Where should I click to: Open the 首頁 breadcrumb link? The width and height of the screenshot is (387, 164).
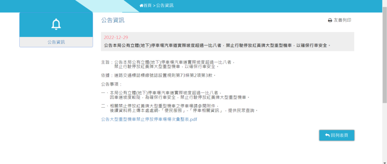148,5
